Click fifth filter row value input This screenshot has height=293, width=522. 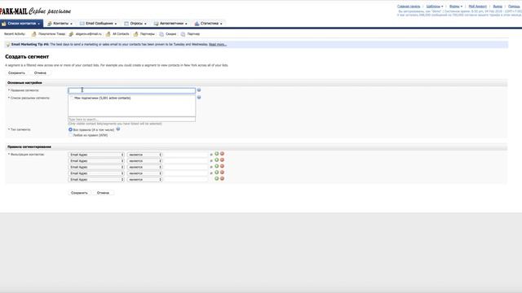(x=186, y=179)
